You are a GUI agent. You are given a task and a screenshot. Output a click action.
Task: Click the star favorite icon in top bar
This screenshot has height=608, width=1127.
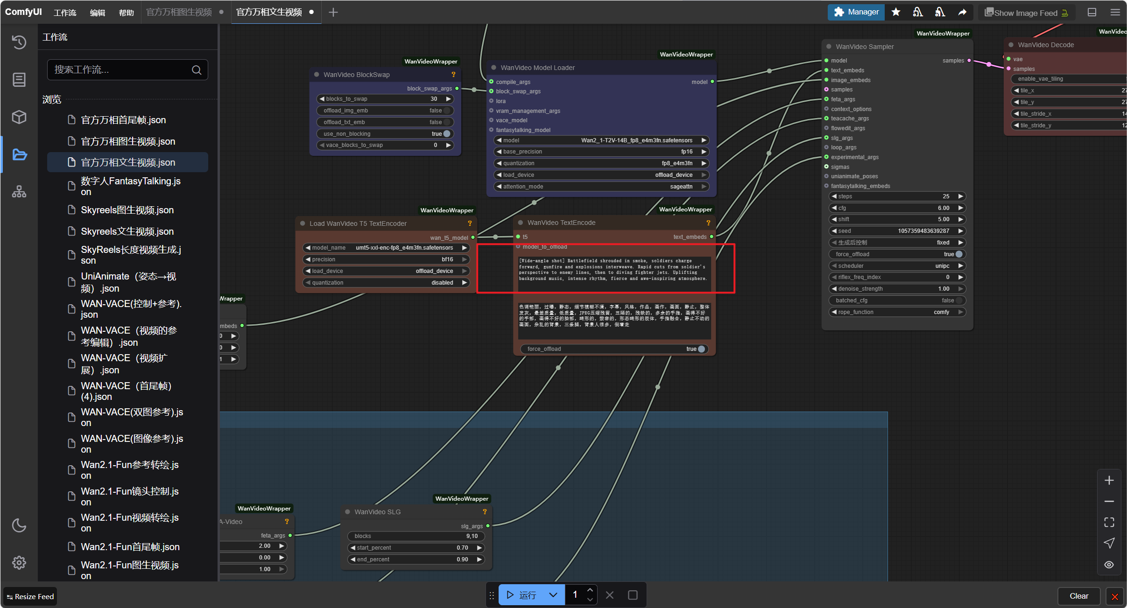(x=895, y=12)
